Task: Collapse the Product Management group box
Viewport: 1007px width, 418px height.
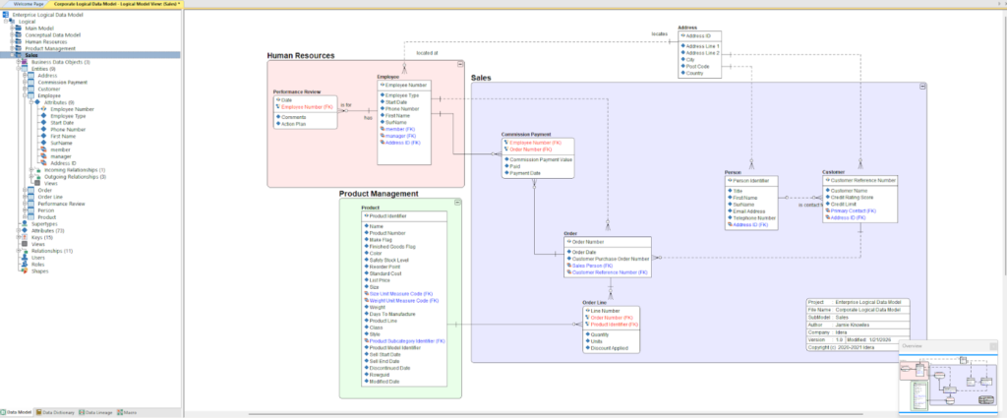Action: [x=457, y=203]
